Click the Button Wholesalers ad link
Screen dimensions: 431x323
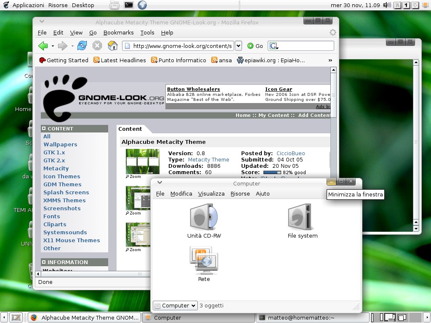194,89
